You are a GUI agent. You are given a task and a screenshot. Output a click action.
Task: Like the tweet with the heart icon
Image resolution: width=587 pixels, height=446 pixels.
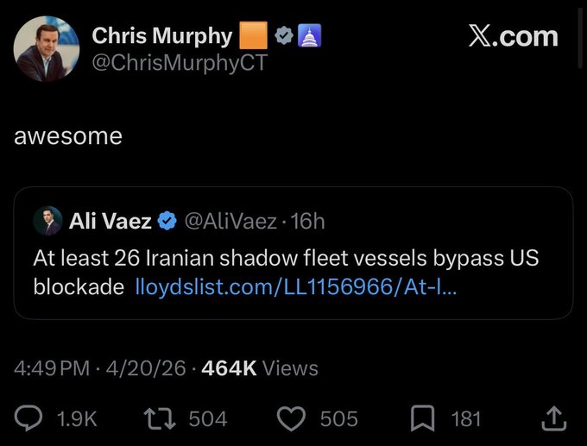coord(293,418)
